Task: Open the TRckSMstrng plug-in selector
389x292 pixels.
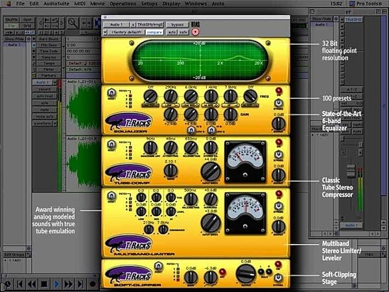Action: click(150, 25)
